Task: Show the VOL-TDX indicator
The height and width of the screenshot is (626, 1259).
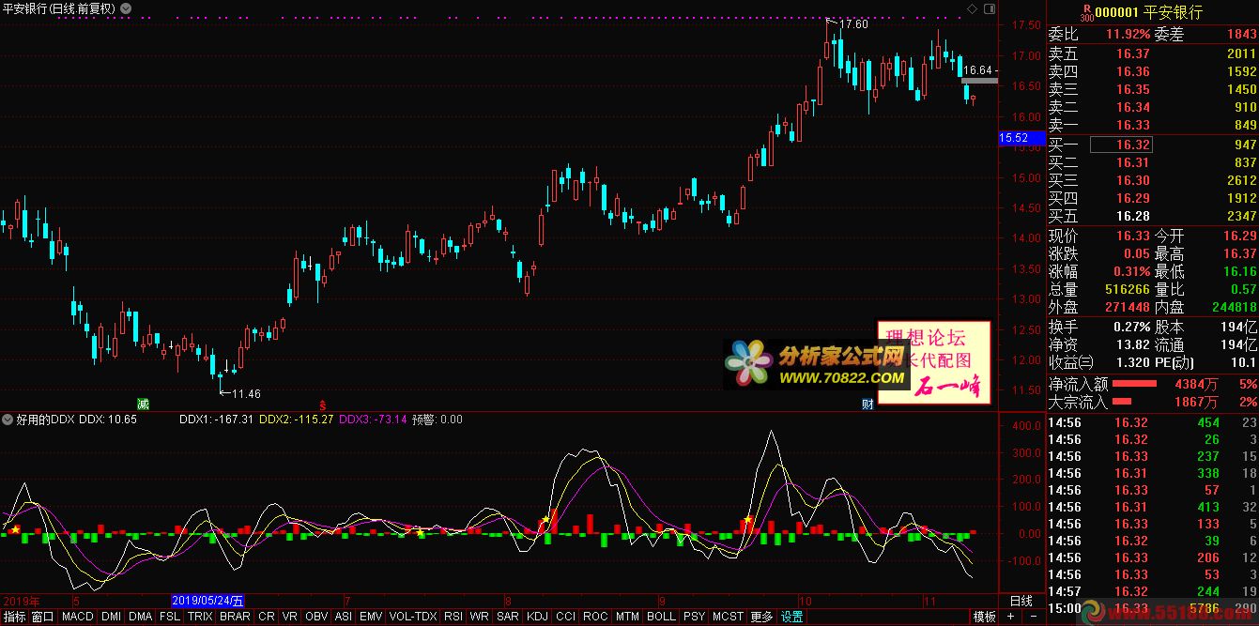Action: [413, 618]
